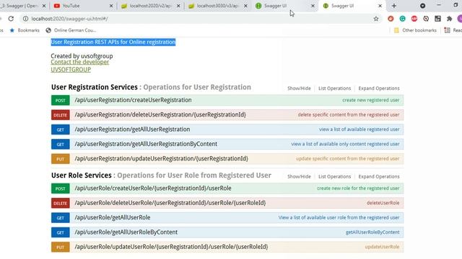
Task: Click POST badge for createUserRegistration
Action: (x=61, y=100)
